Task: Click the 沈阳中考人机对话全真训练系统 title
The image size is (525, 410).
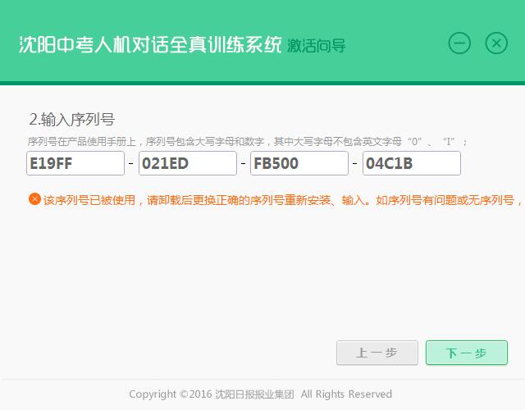Action: pyautogui.click(x=150, y=44)
